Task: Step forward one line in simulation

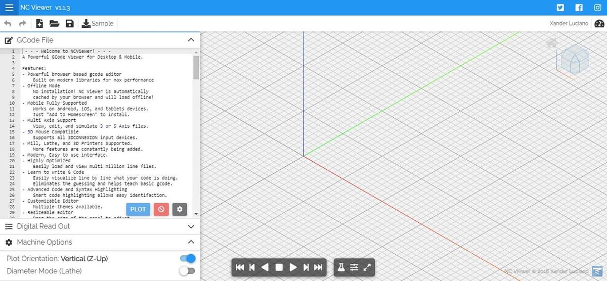Action: pos(306,267)
